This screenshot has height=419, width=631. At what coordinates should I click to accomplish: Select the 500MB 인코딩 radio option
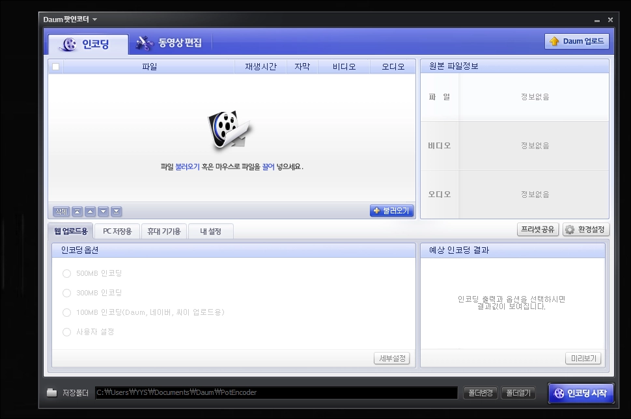tap(66, 273)
